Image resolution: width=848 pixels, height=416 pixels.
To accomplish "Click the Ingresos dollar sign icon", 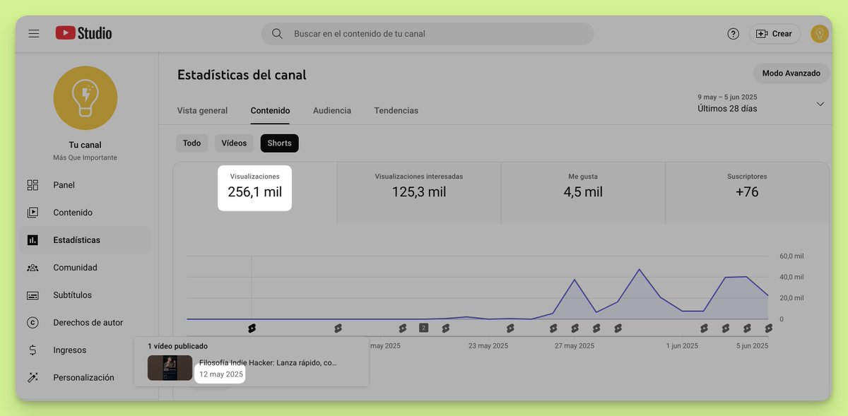I will coord(33,350).
